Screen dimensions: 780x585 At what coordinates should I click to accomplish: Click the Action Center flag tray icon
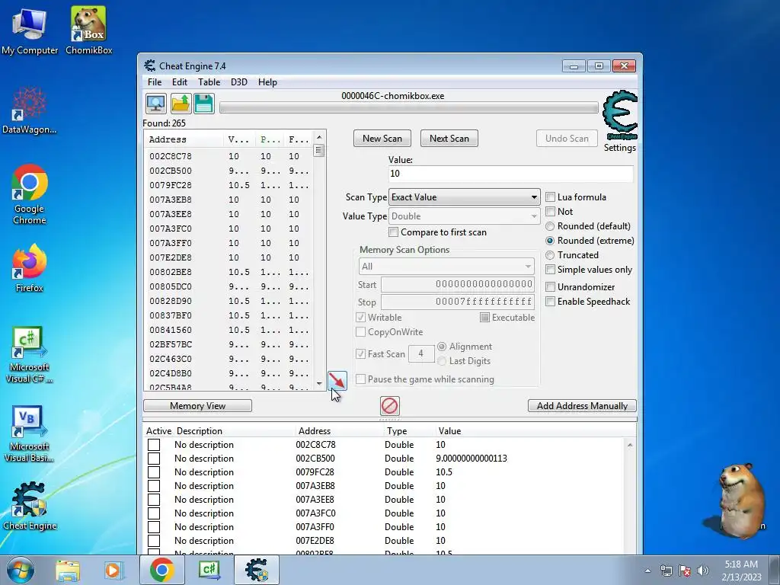[x=685, y=571]
